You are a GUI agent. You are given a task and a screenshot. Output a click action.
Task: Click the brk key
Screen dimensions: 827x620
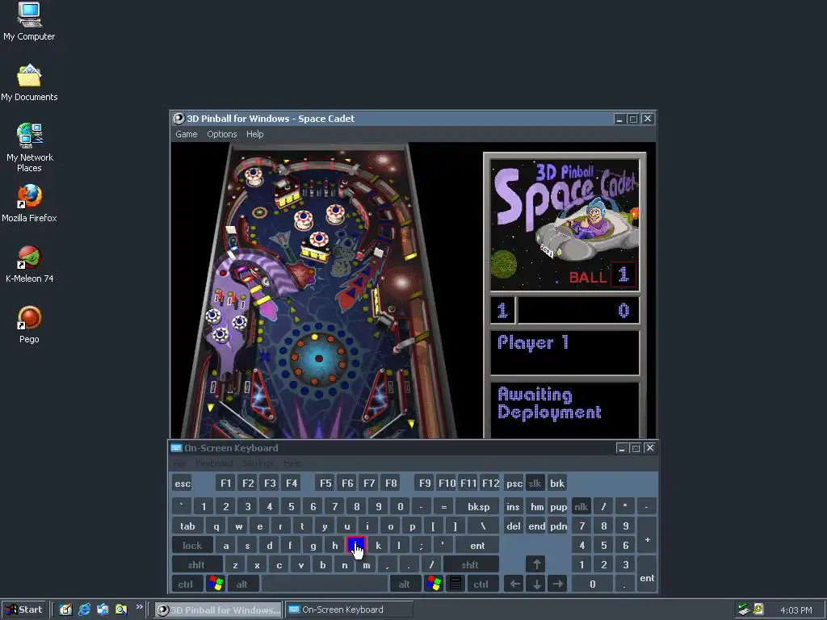557,483
